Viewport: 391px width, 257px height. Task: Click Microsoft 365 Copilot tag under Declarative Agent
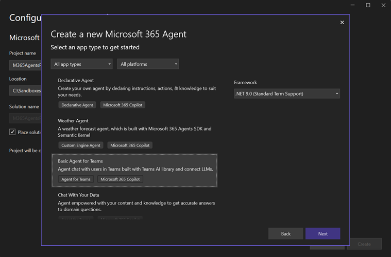[x=123, y=105]
